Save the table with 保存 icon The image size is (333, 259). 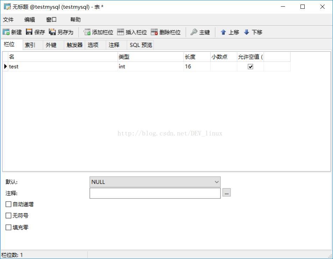(29, 32)
